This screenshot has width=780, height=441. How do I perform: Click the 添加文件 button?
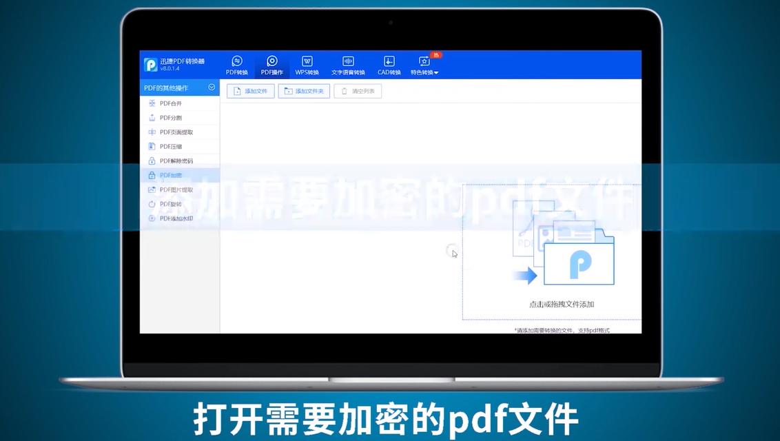click(x=251, y=91)
